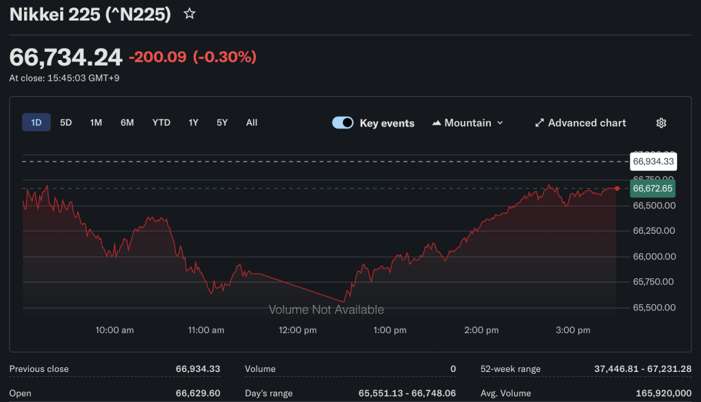
Task: Click the 1:00 pm axis label
Action: point(390,330)
